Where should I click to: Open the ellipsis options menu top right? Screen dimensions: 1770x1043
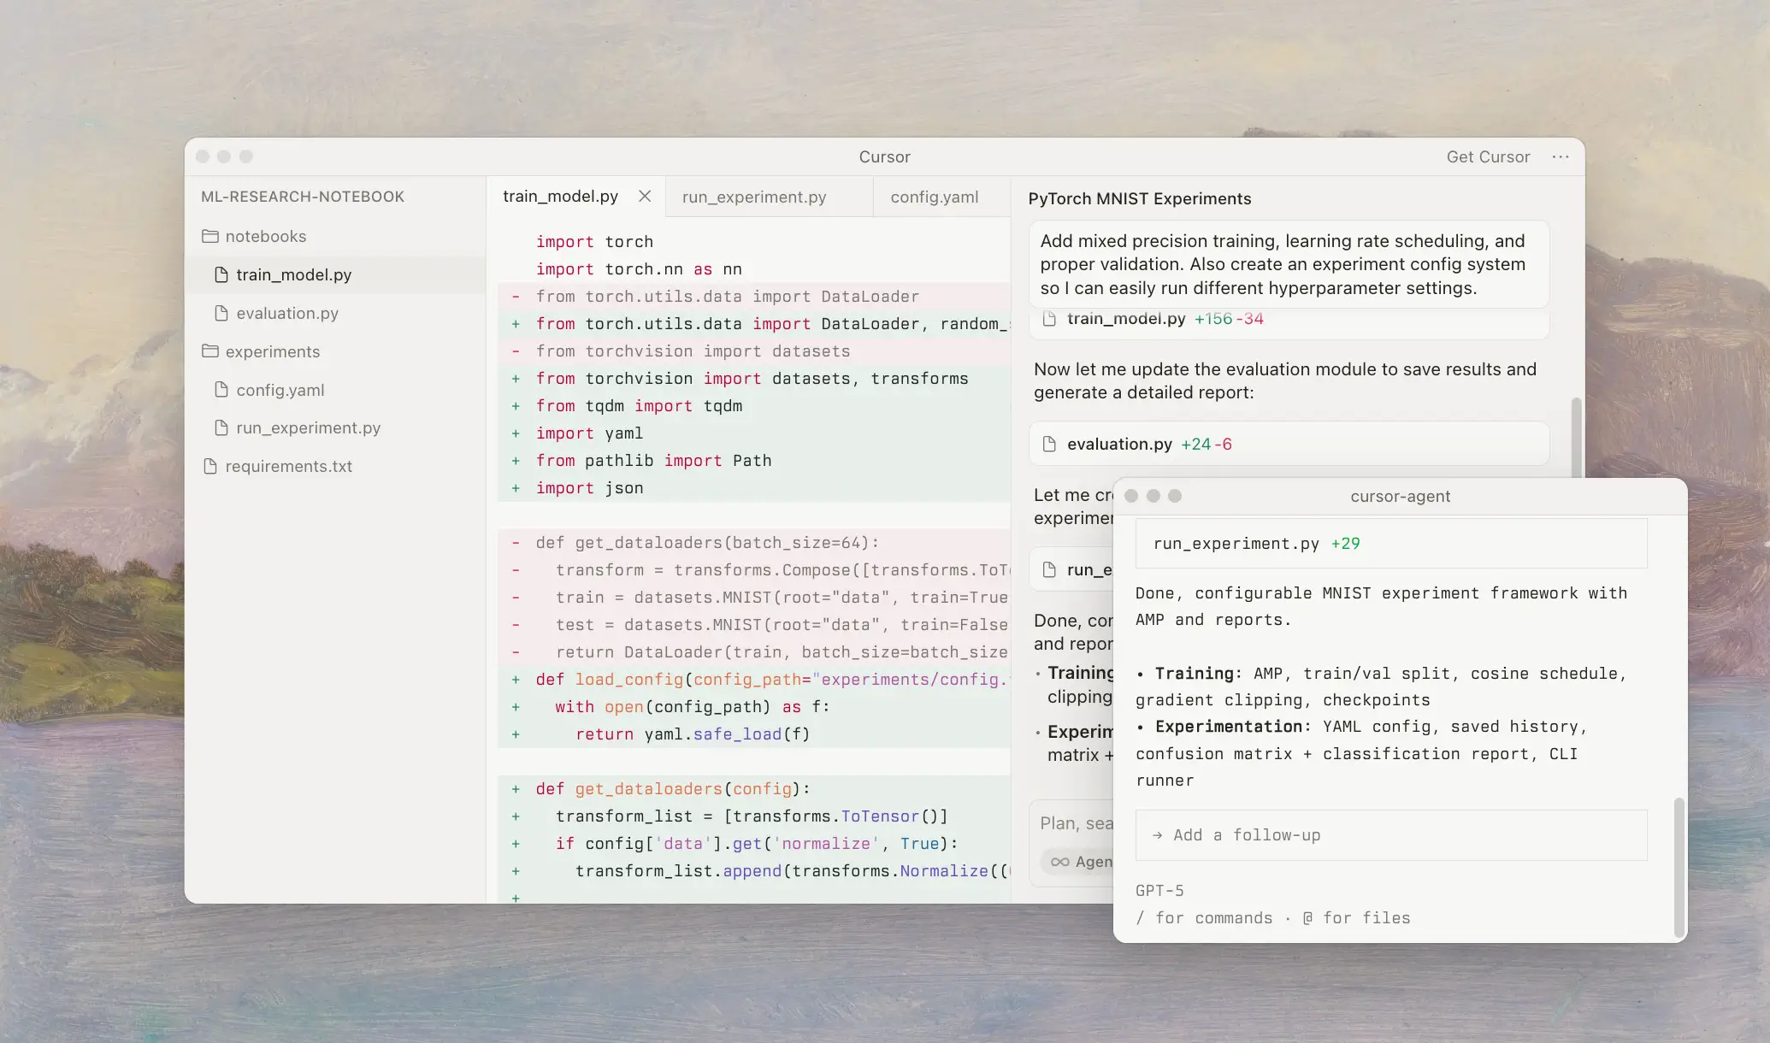pos(1561,156)
